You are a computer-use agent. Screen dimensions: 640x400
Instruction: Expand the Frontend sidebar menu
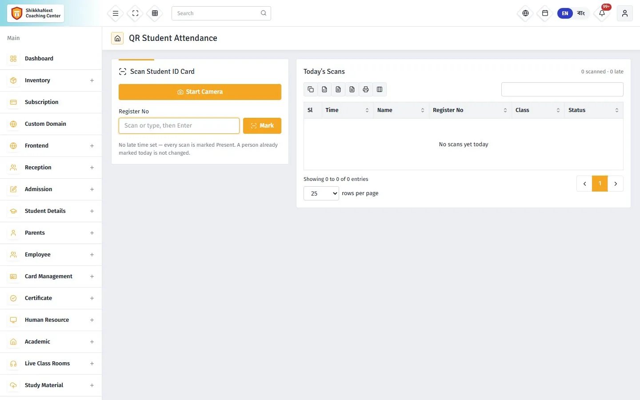[x=51, y=146]
